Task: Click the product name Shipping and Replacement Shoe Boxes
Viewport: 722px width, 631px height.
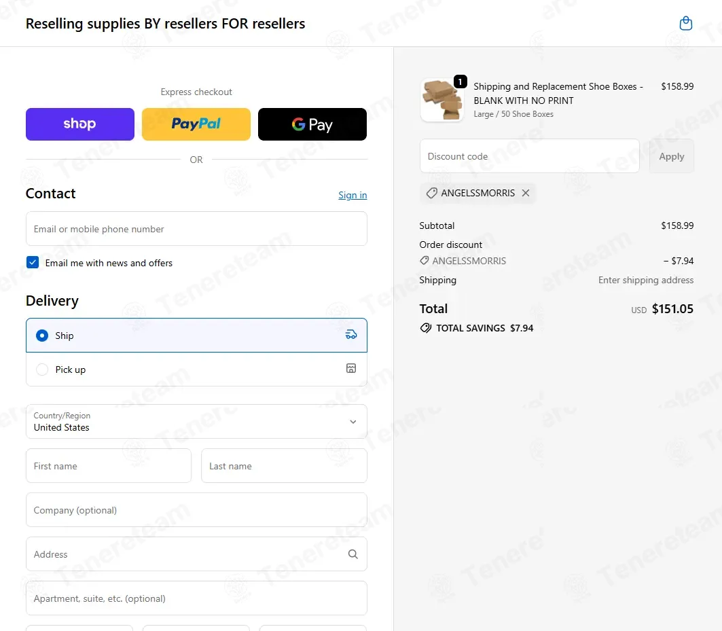Action: coord(558,94)
